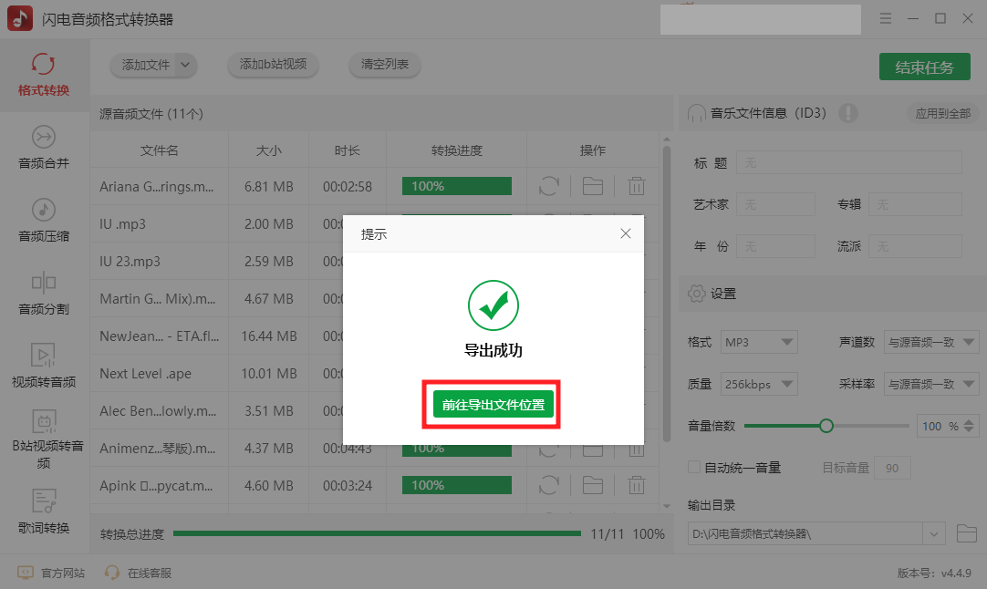Enable the 自动统一音量 checkbox
Viewport: 987px width, 589px height.
click(x=693, y=467)
